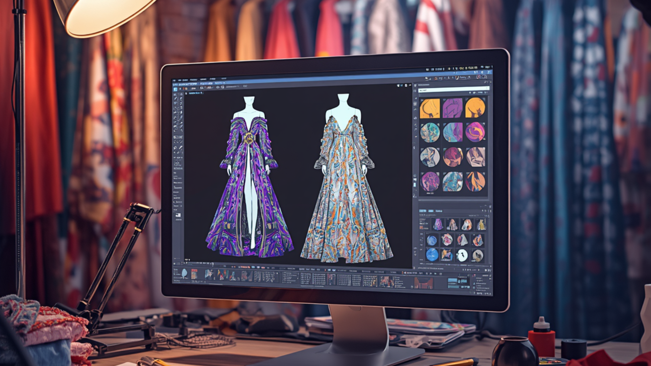The width and height of the screenshot is (651, 366).
Task: Select the orange-and-blue draped thumbnail
Action: tap(478, 240)
